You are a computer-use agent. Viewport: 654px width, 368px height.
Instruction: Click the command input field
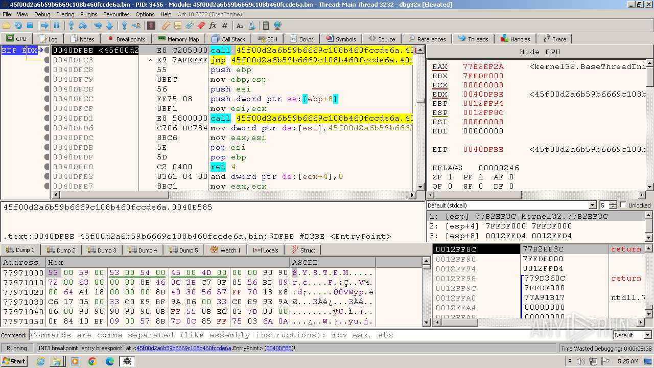click(321, 335)
